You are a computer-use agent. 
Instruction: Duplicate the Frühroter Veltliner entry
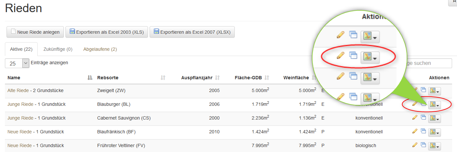[423, 145]
